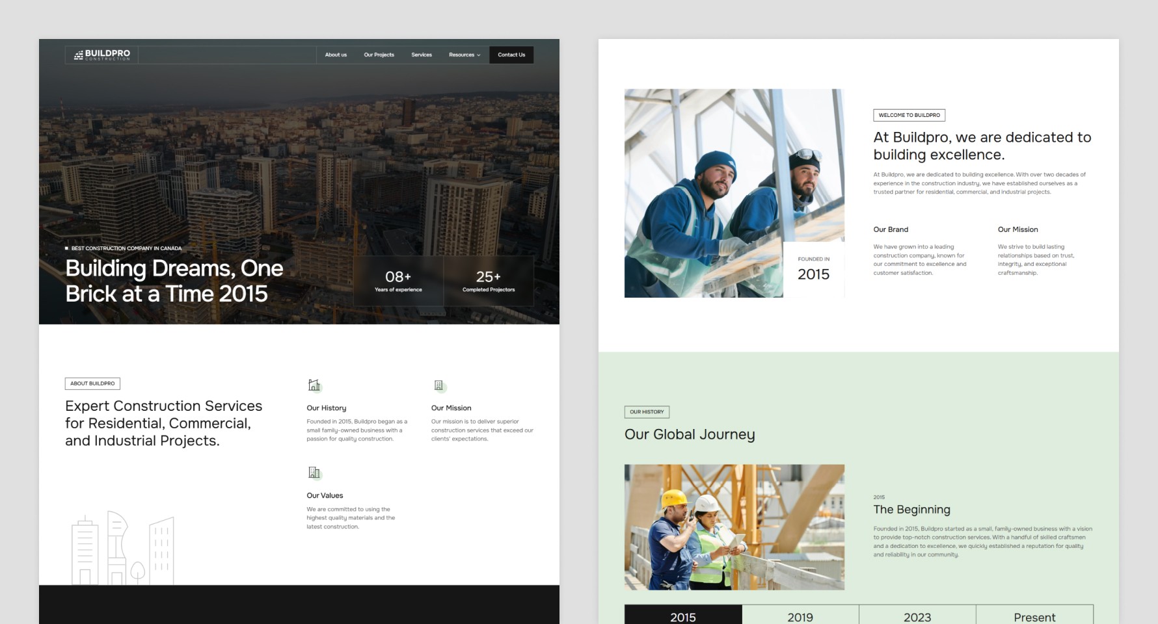The height and width of the screenshot is (624, 1158).
Task: Click the 'We are committed to using' paragraph
Action: [x=351, y=518]
